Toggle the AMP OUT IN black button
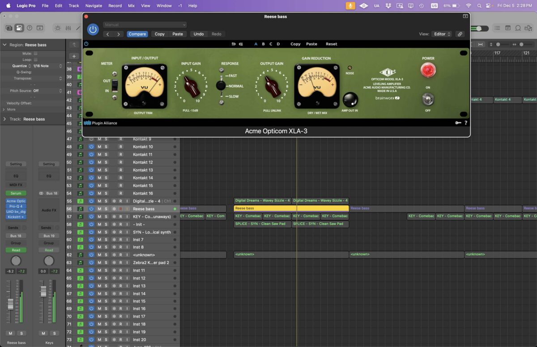Image resolution: width=537 pixels, height=347 pixels. tap(350, 99)
